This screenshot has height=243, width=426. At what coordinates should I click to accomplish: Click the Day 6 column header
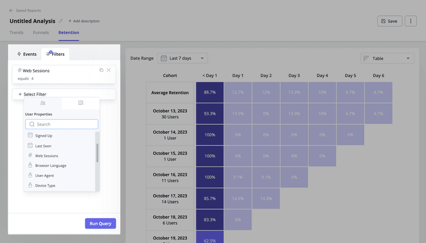point(379,76)
